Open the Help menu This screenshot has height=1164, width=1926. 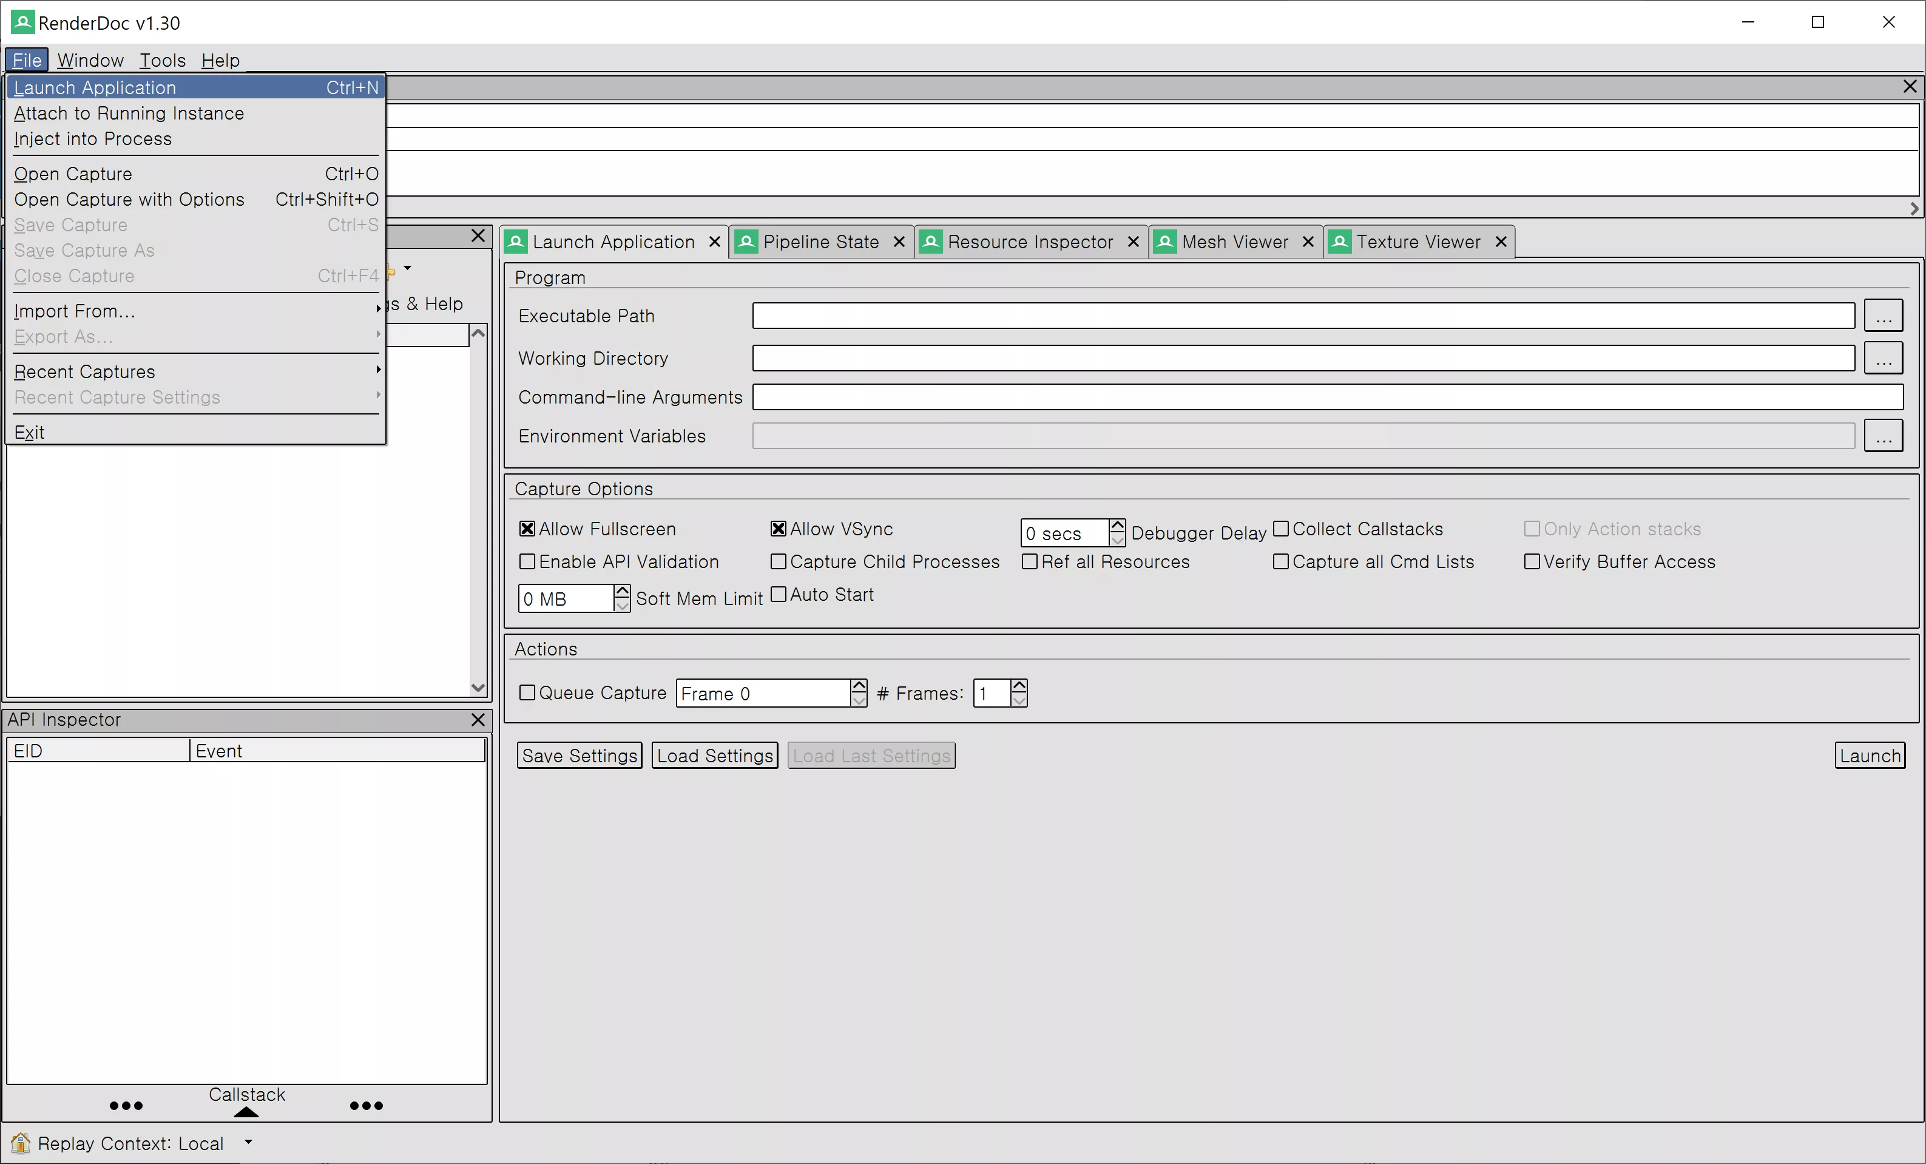(x=220, y=60)
